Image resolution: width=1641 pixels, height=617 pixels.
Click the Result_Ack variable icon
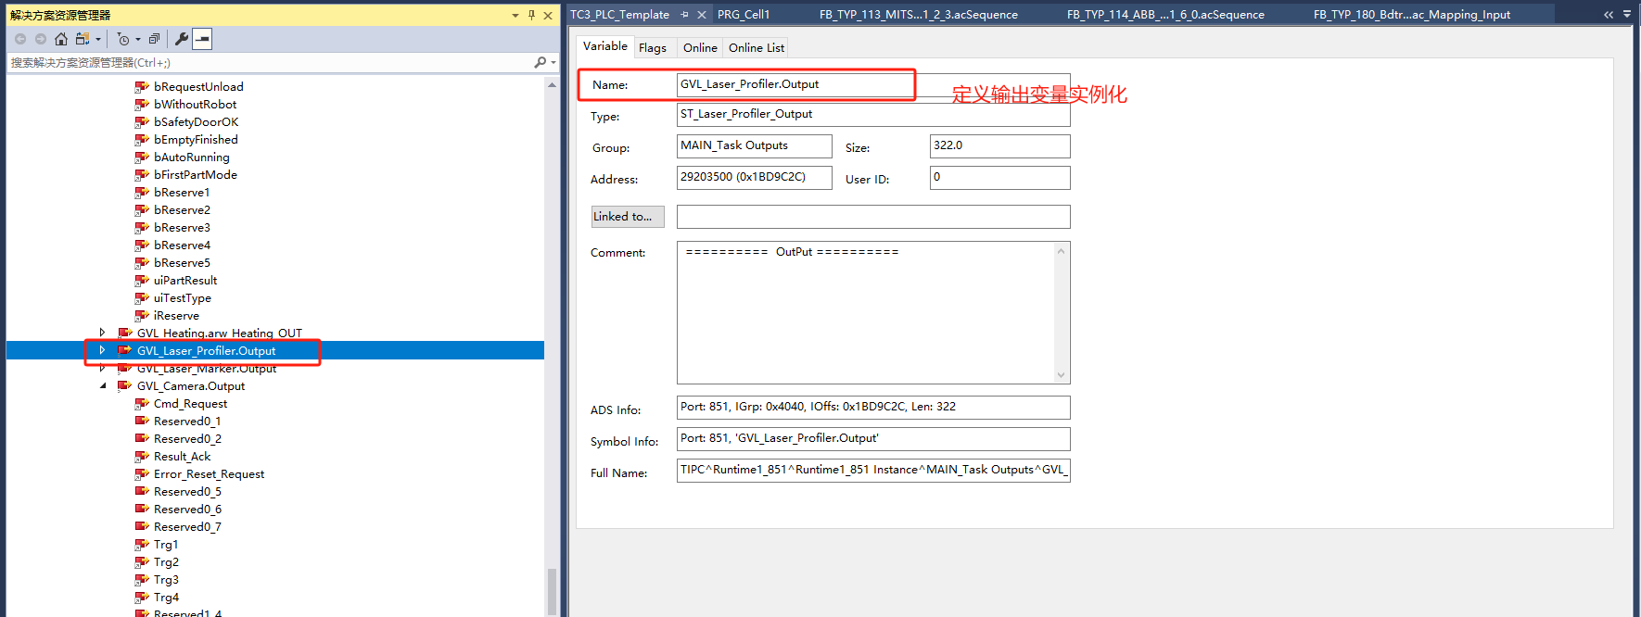142,457
